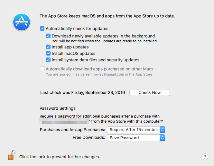Open the Free Downloads dropdown
214x166 pixels.
pyautogui.click(x=136, y=138)
